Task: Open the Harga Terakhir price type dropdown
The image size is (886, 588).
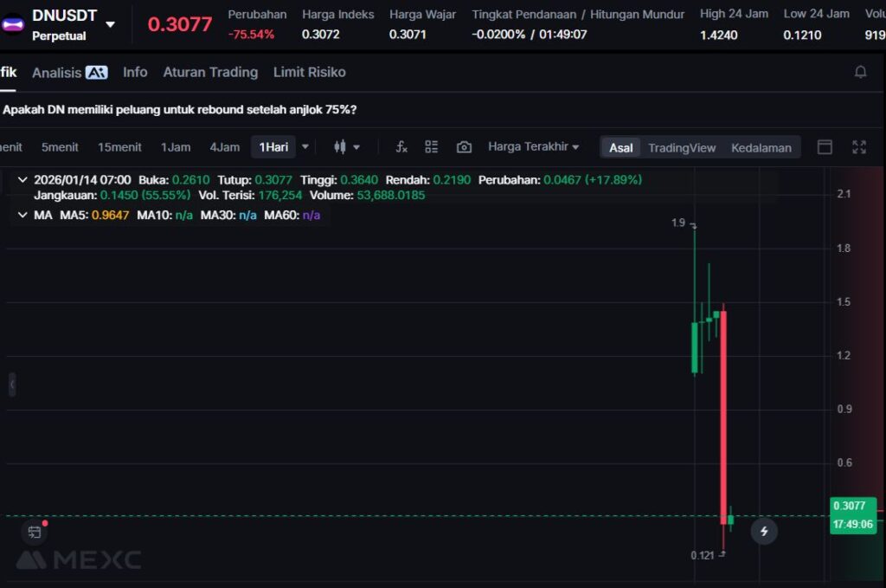Action: [x=533, y=147]
